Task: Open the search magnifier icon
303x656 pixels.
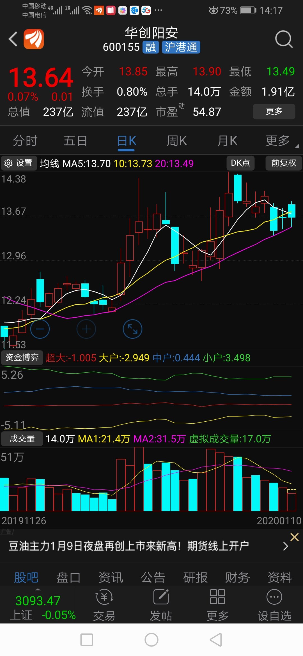Action: (x=284, y=39)
